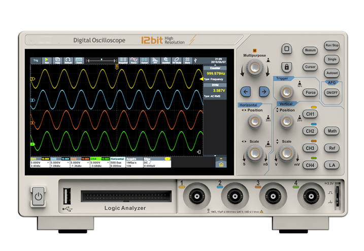
Task: Tap the FFT icon on the display
Action: tap(155, 60)
